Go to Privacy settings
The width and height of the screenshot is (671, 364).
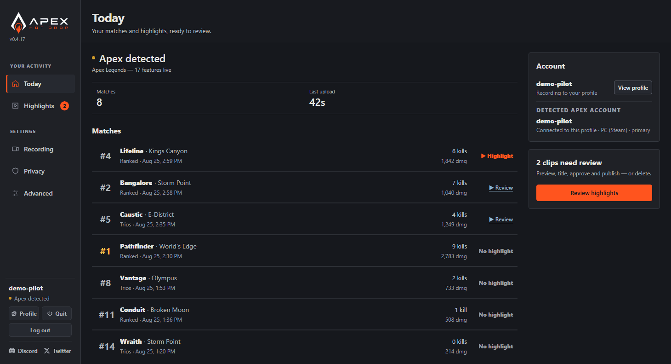(x=40, y=171)
